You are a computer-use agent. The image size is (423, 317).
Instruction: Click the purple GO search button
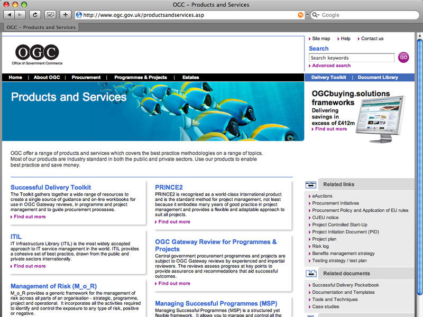click(x=403, y=58)
